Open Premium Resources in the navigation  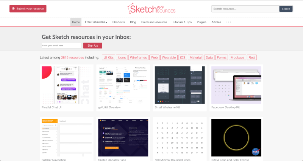[154, 22]
